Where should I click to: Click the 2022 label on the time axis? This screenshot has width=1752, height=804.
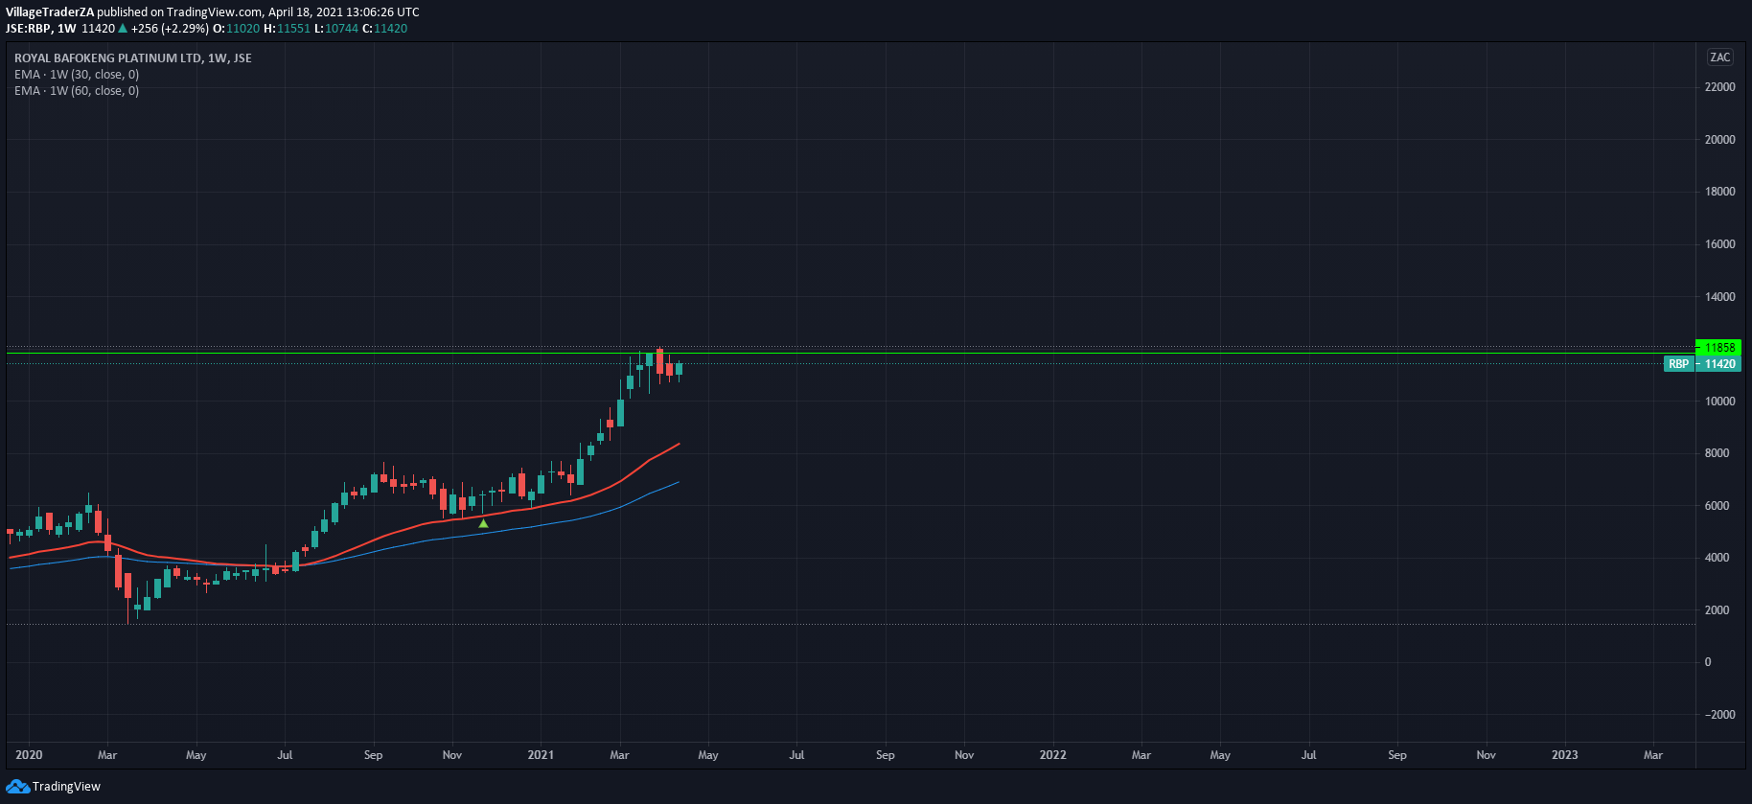[x=1052, y=755]
